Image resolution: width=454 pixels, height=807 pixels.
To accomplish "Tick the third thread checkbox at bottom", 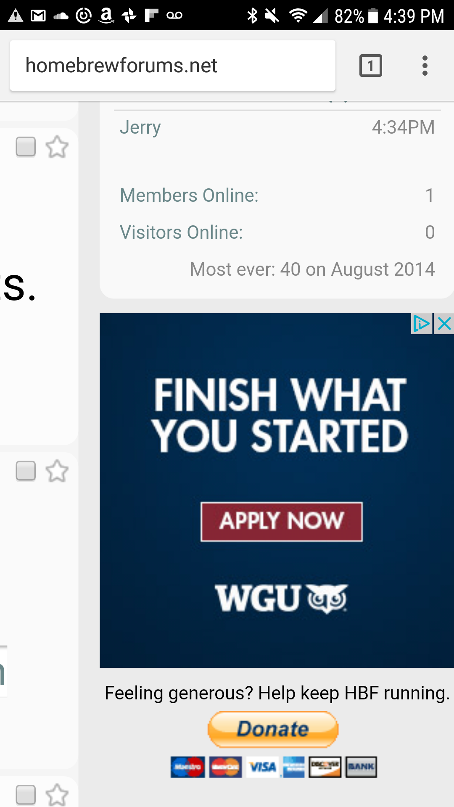I will point(26,795).
